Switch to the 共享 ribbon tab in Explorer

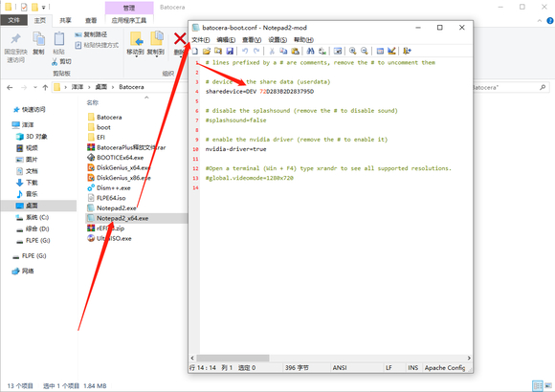[65, 20]
